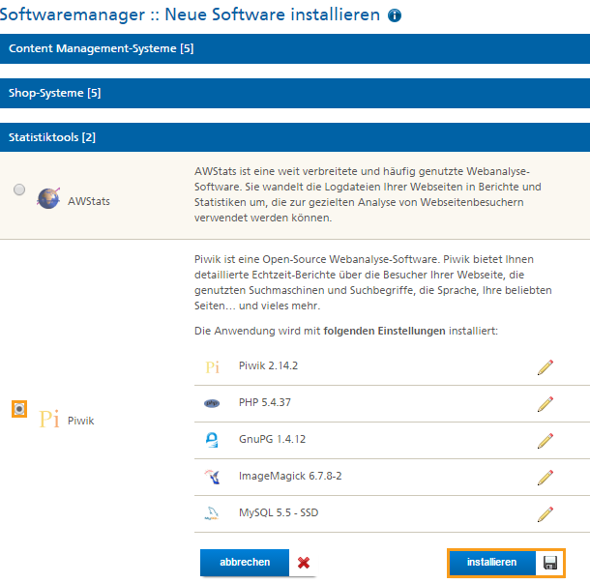This screenshot has height=583, width=590.
Task: Expand Content Management-Systeme section
Action: click(x=295, y=48)
